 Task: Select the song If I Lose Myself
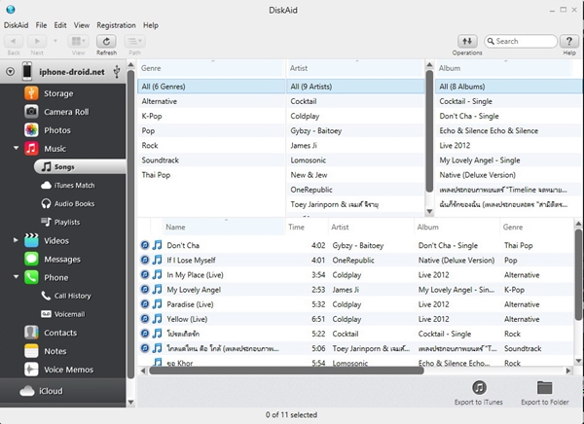coord(355,260)
